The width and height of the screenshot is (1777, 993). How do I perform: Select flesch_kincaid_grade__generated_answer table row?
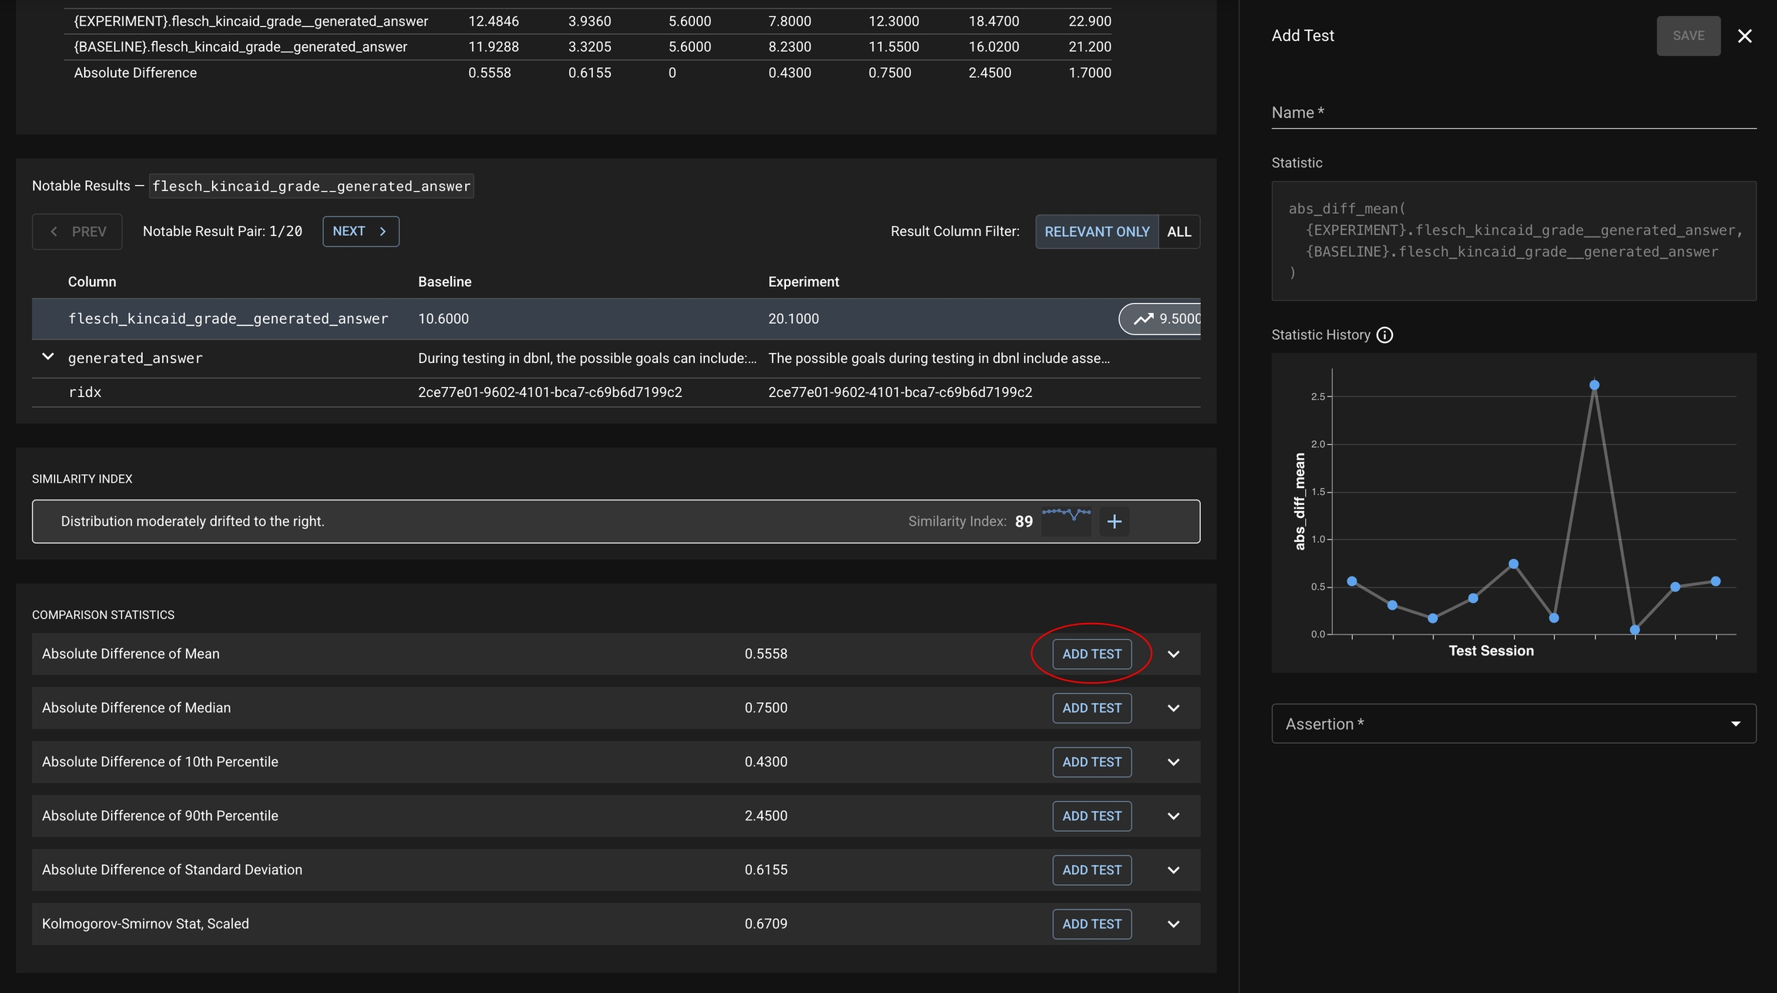tap(228, 319)
